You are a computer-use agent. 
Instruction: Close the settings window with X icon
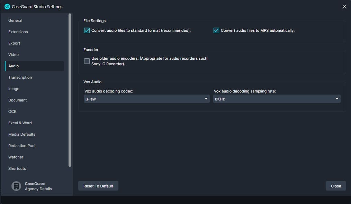click(344, 7)
